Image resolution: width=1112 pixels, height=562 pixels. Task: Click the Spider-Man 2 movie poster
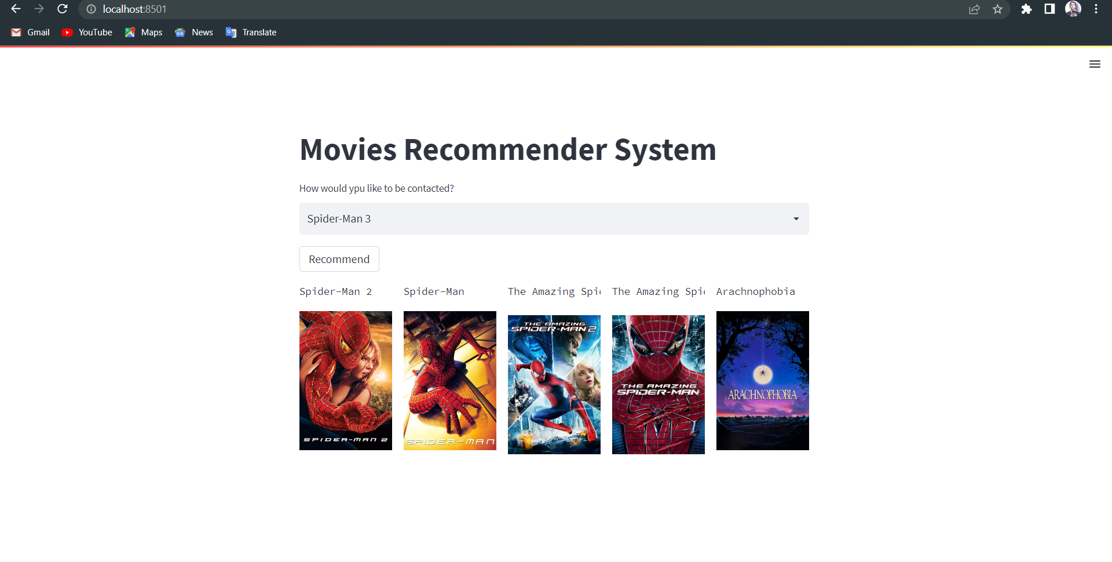point(345,381)
